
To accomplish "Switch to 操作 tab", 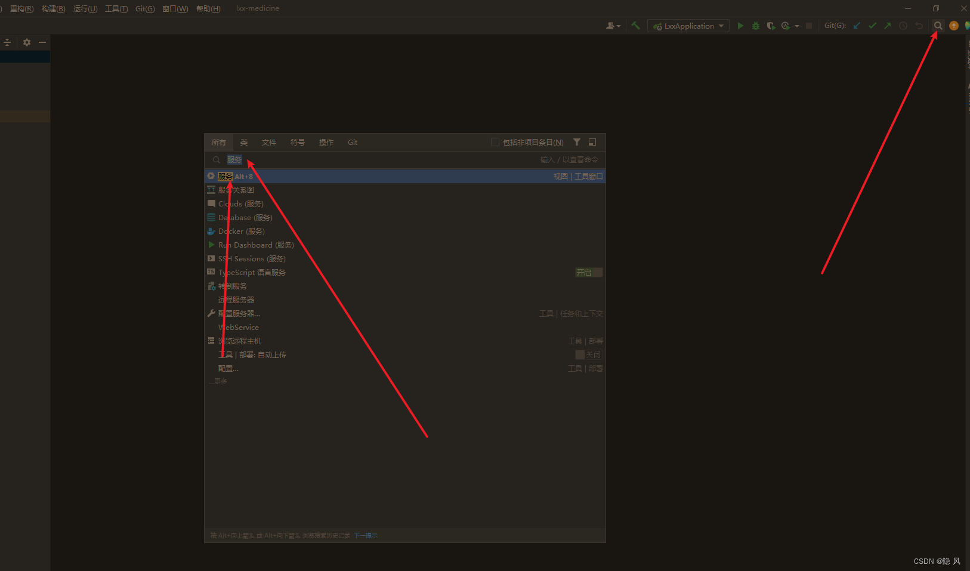I will pos(326,143).
